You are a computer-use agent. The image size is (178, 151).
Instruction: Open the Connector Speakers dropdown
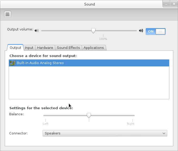[x=105, y=133]
